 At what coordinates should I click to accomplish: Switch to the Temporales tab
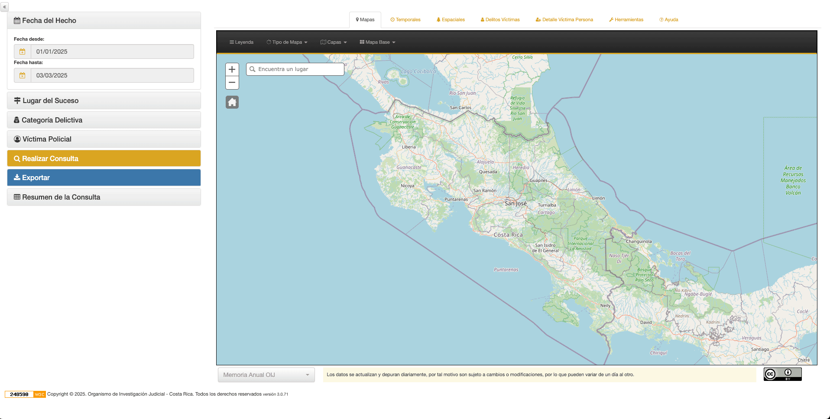coord(405,20)
